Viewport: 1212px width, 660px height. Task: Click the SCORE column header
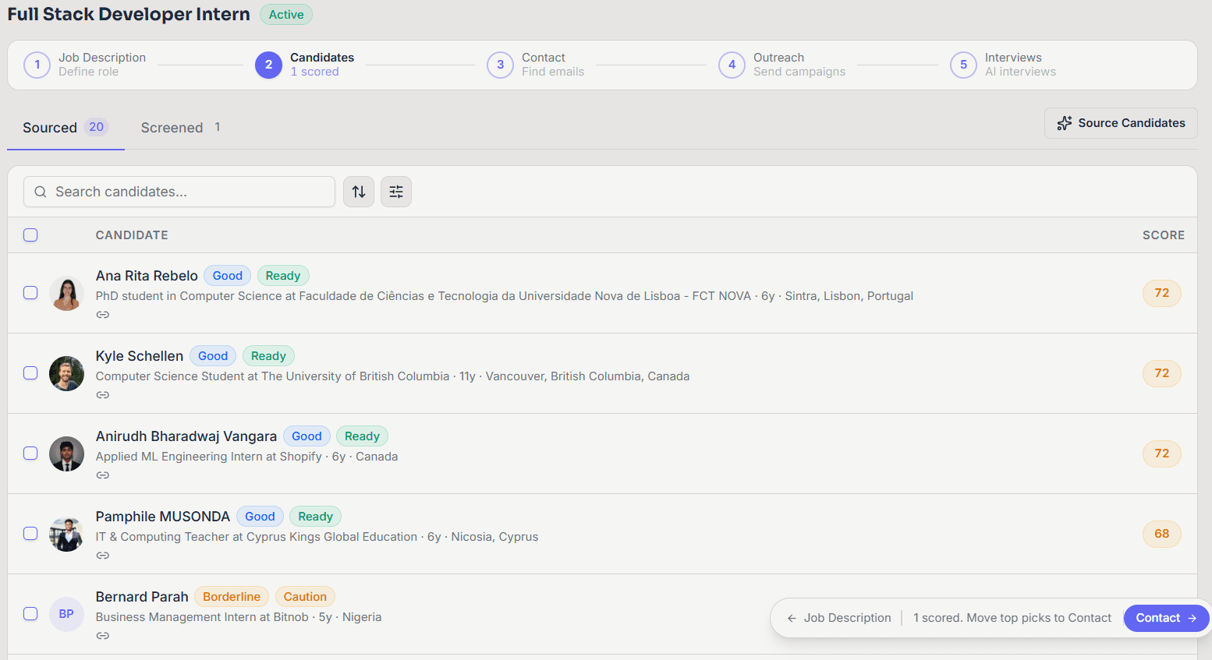1163,235
